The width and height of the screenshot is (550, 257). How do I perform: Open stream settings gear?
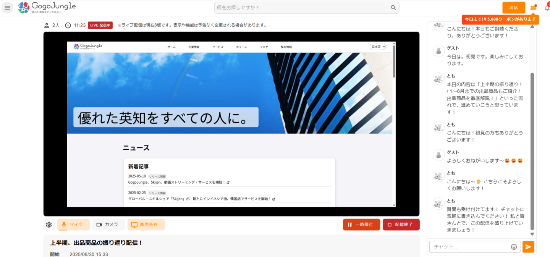click(49, 225)
